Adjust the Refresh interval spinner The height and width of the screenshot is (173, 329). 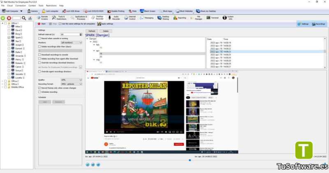tap(81, 34)
